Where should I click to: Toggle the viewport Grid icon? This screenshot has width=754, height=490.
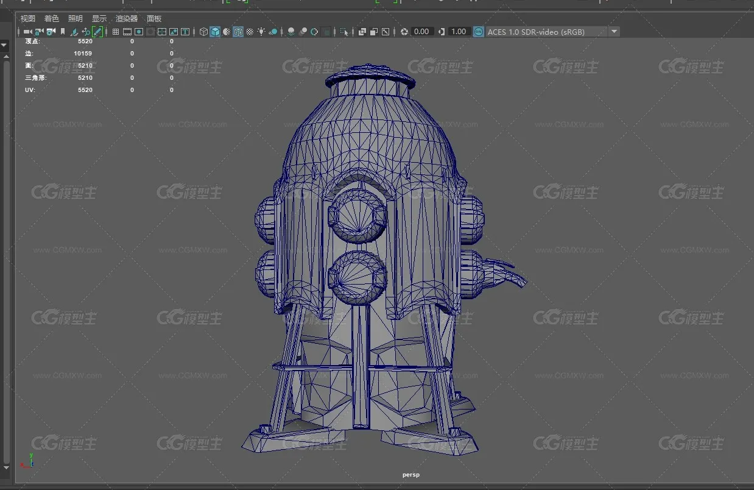pos(116,32)
